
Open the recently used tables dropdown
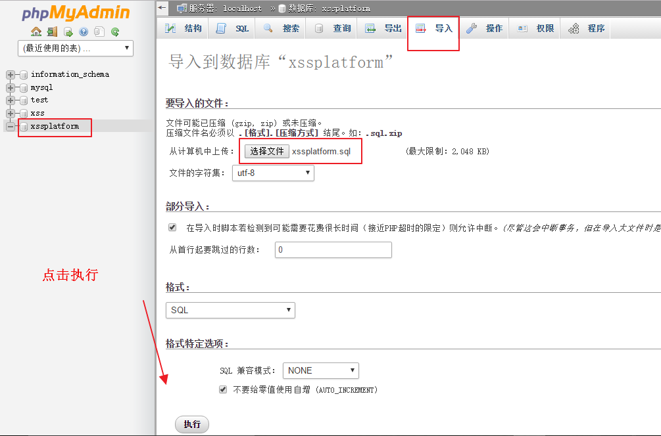coord(76,48)
